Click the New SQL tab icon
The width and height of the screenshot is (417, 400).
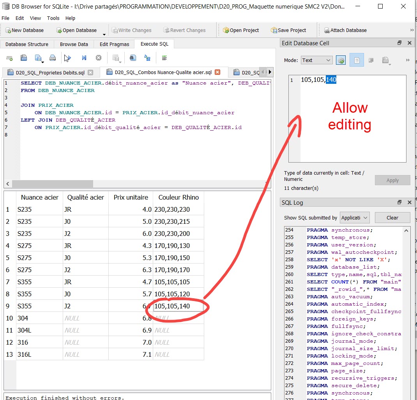9,58
